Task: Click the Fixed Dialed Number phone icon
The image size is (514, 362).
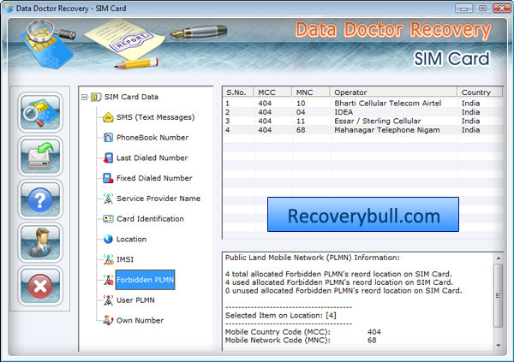Action: [108, 178]
